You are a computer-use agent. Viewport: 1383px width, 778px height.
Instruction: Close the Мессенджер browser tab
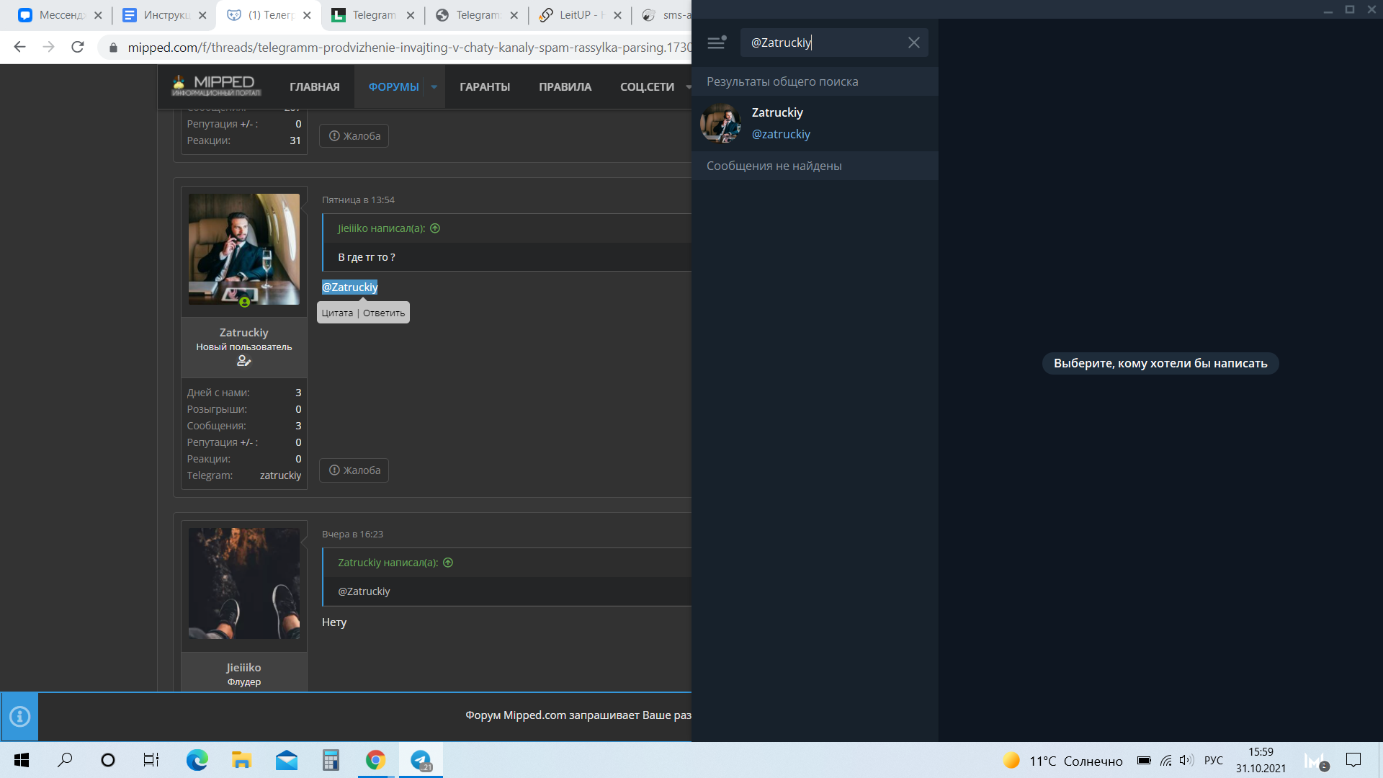click(98, 15)
